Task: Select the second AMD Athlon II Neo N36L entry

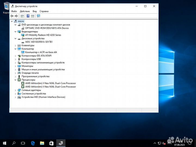Action: click(51, 87)
